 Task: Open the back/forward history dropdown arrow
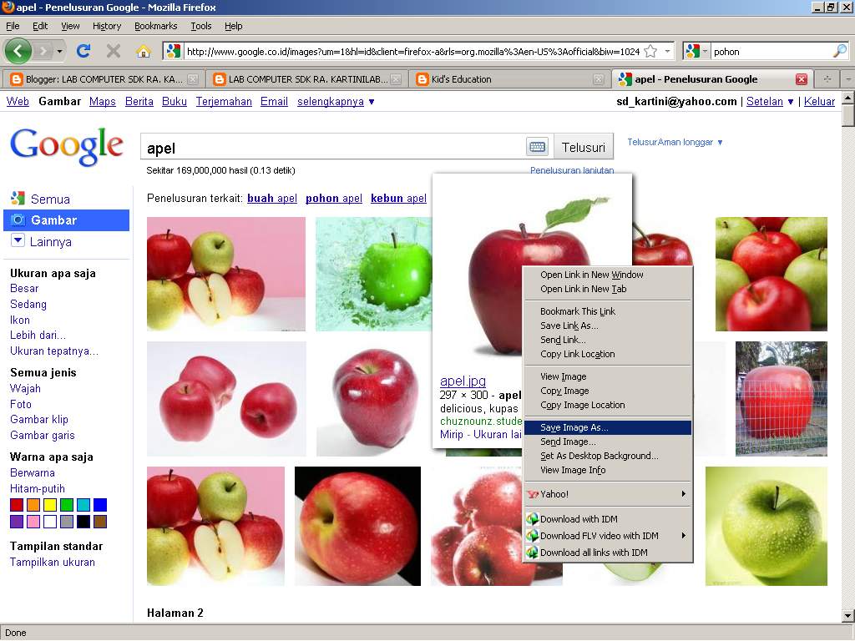click(x=59, y=52)
